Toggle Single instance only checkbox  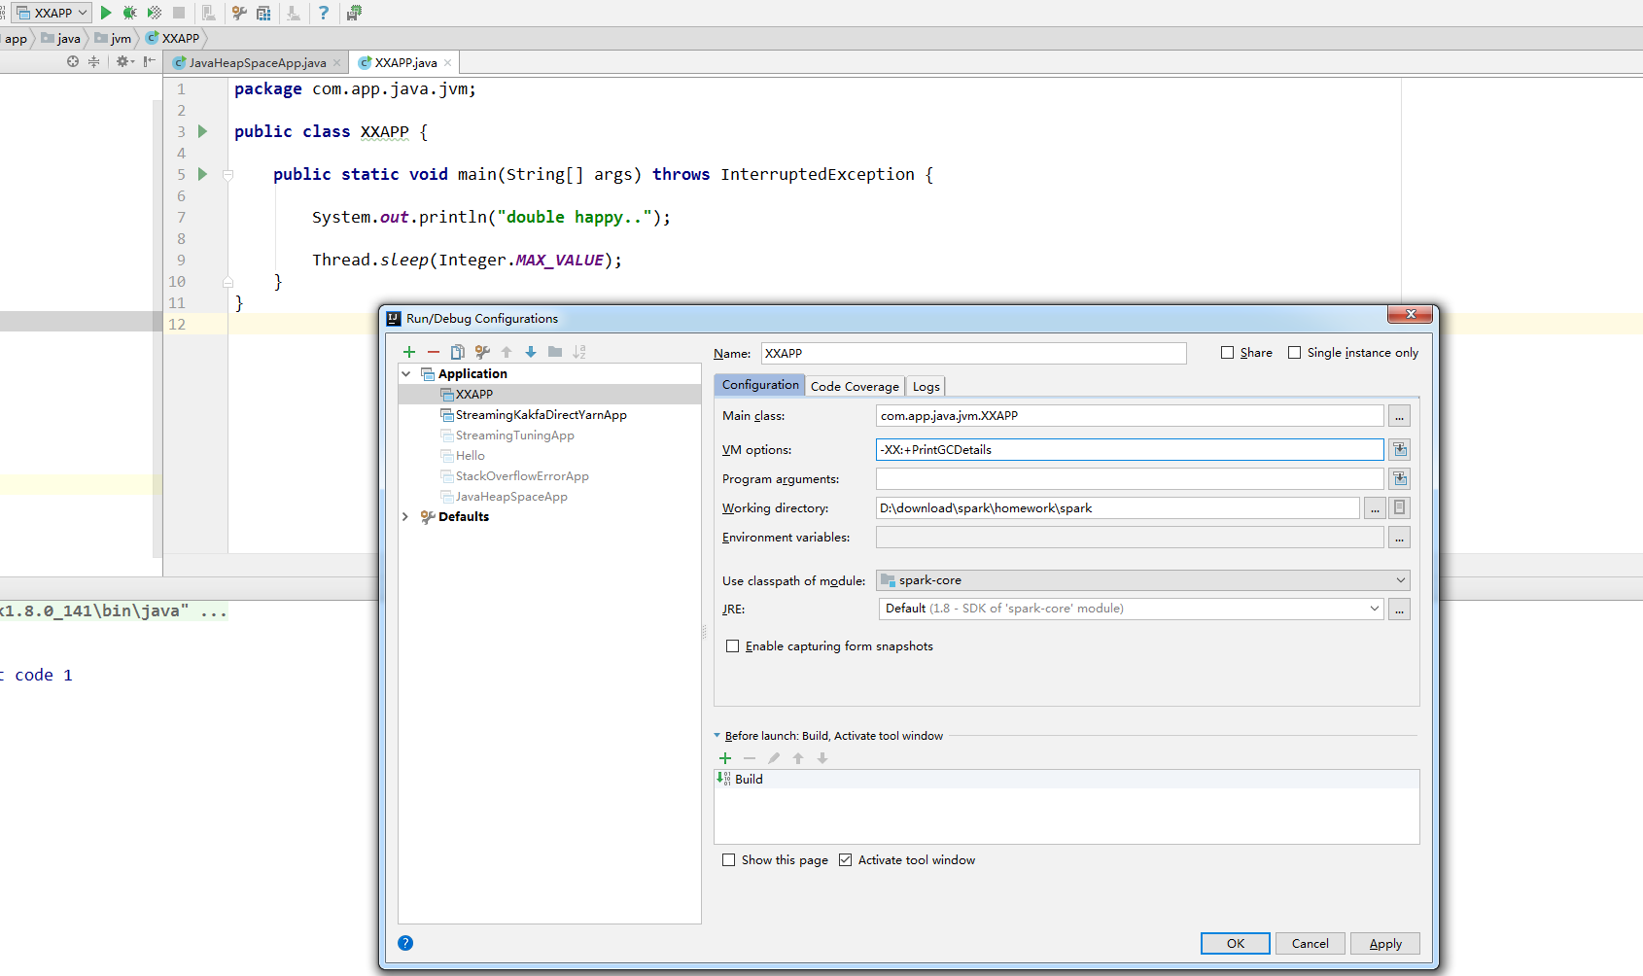[x=1295, y=353]
